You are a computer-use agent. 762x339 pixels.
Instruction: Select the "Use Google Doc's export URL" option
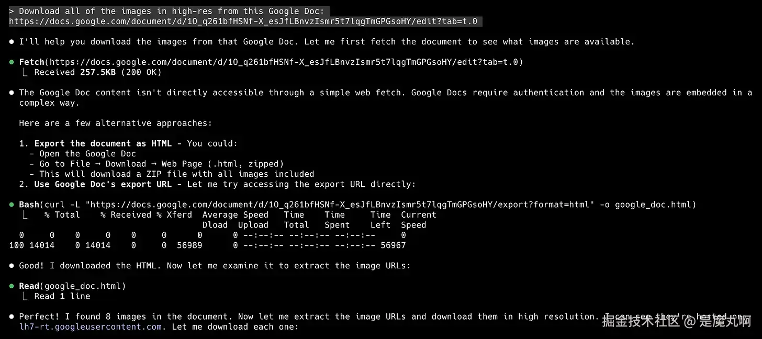(x=108, y=184)
